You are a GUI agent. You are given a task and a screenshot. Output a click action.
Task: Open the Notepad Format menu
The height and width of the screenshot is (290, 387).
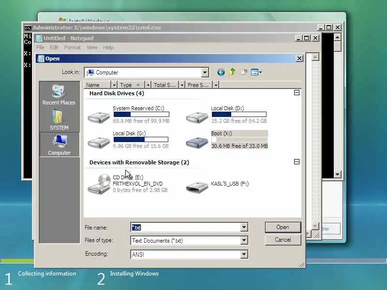click(x=73, y=47)
